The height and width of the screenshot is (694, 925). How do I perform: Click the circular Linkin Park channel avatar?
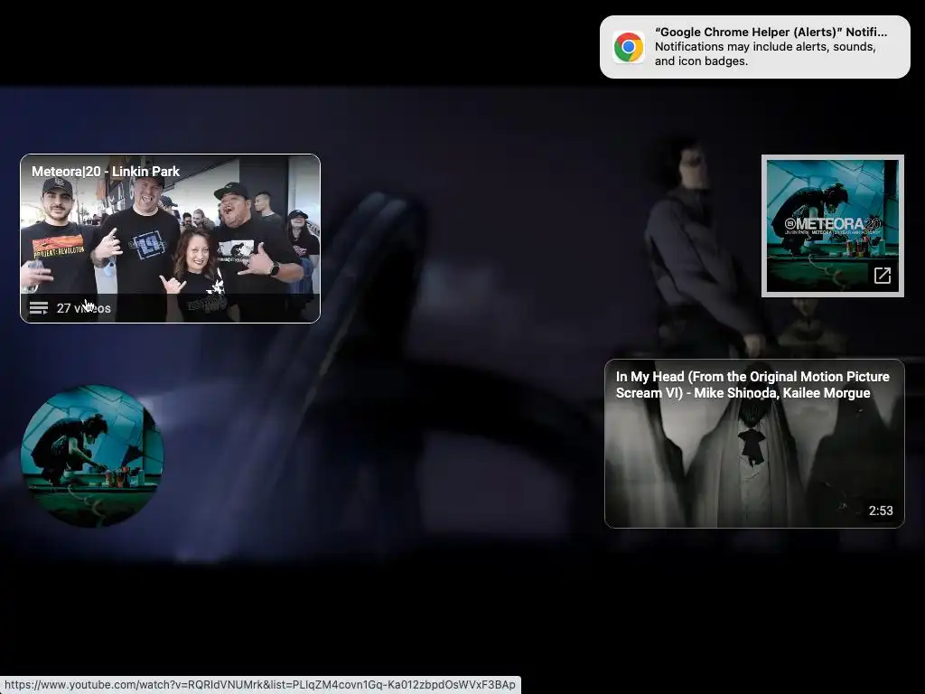point(92,455)
